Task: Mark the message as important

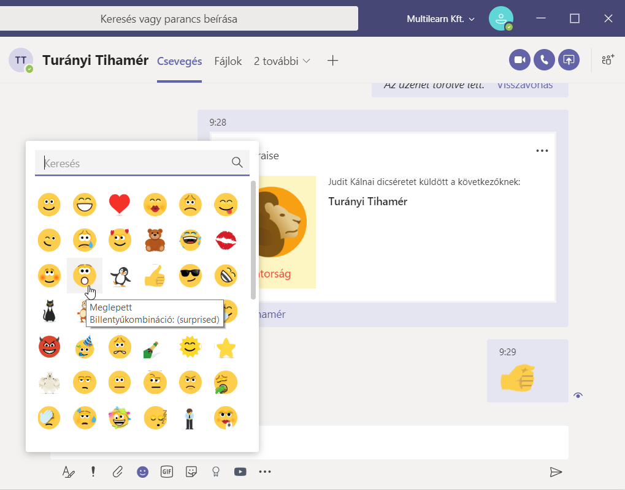Action: [x=93, y=472]
